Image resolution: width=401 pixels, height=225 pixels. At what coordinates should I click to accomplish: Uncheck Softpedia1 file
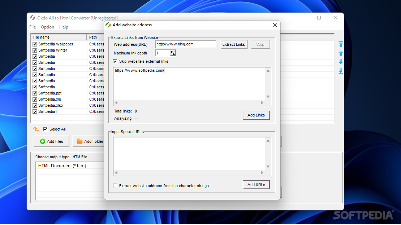(35, 112)
